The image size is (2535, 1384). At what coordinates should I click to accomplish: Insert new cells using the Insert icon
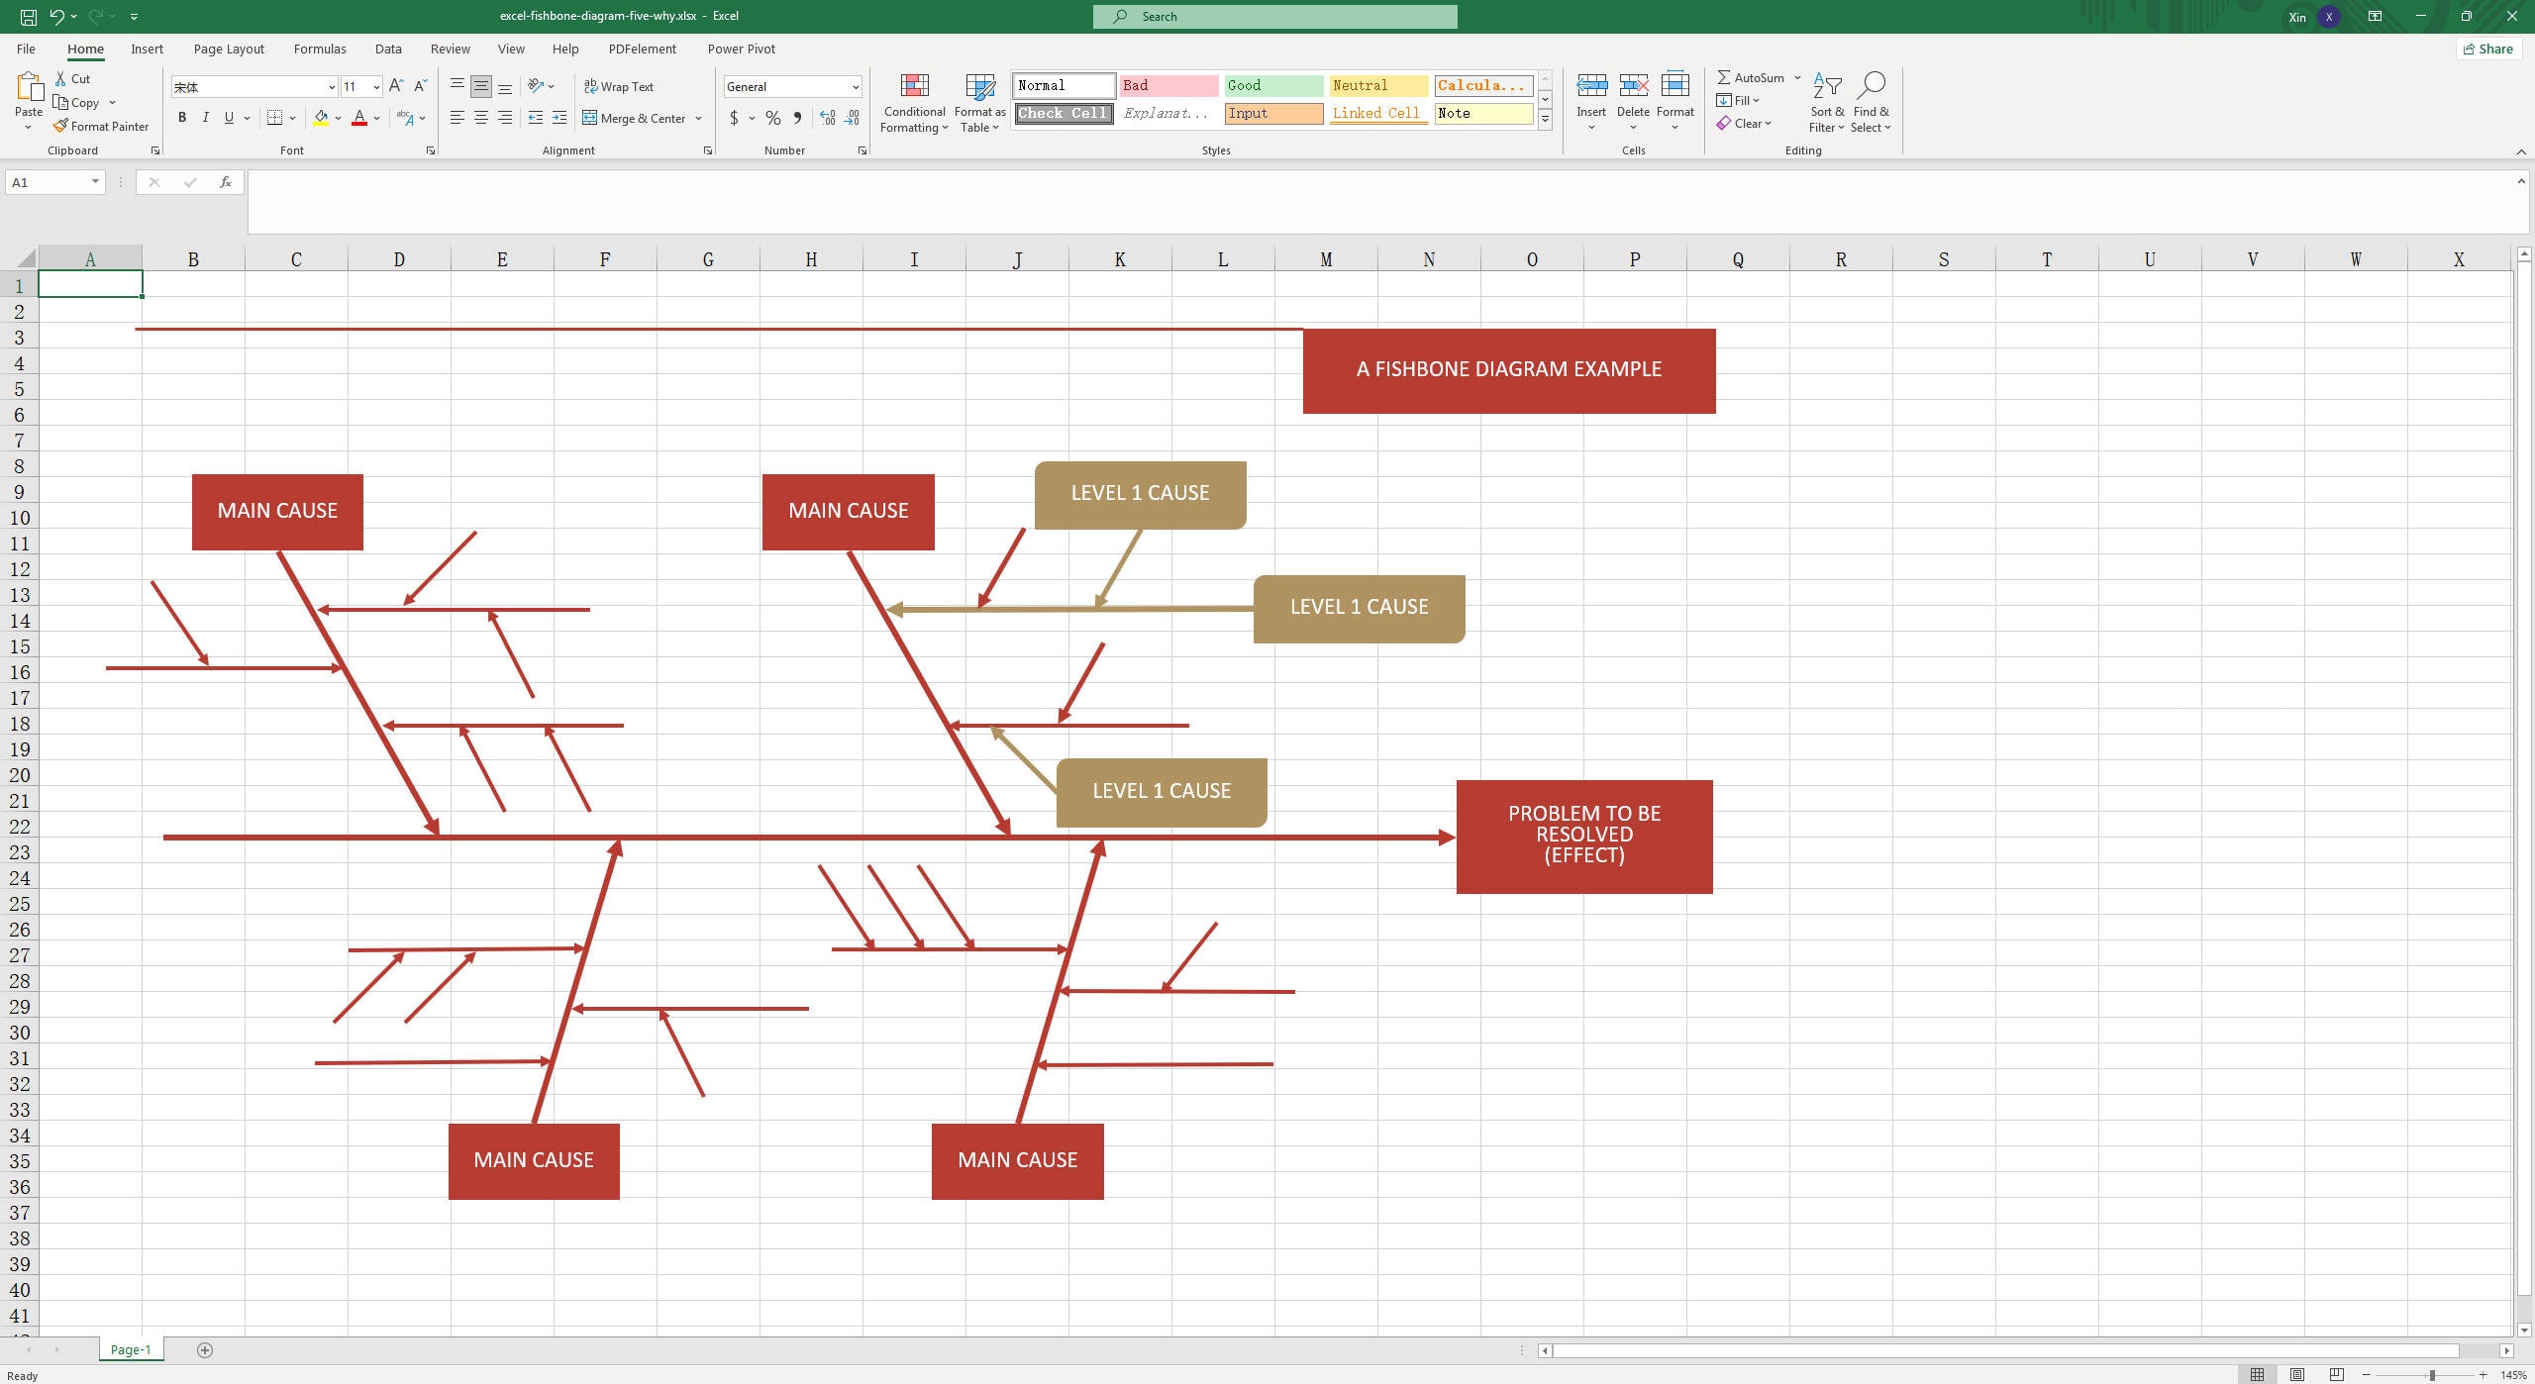[1590, 85]
